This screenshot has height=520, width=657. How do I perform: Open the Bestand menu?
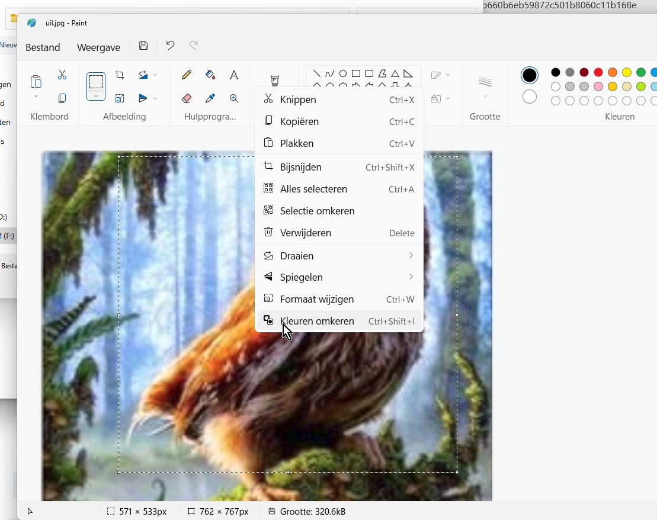point(43,47)
